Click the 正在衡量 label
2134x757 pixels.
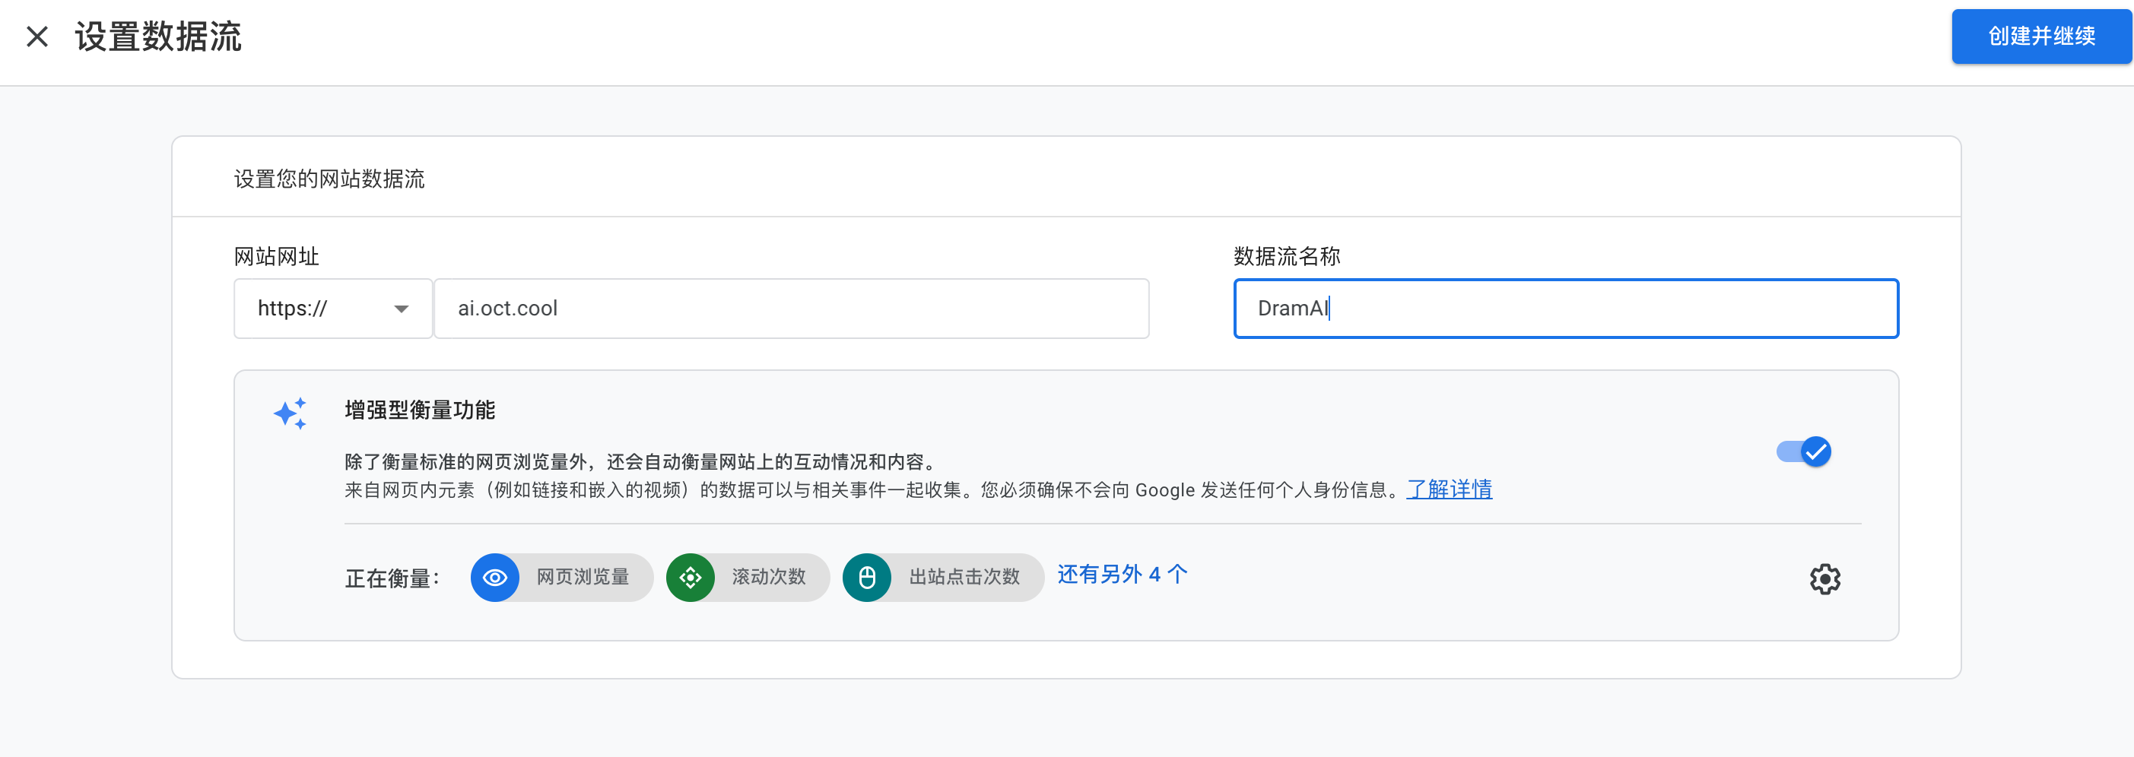coord(392,578)
